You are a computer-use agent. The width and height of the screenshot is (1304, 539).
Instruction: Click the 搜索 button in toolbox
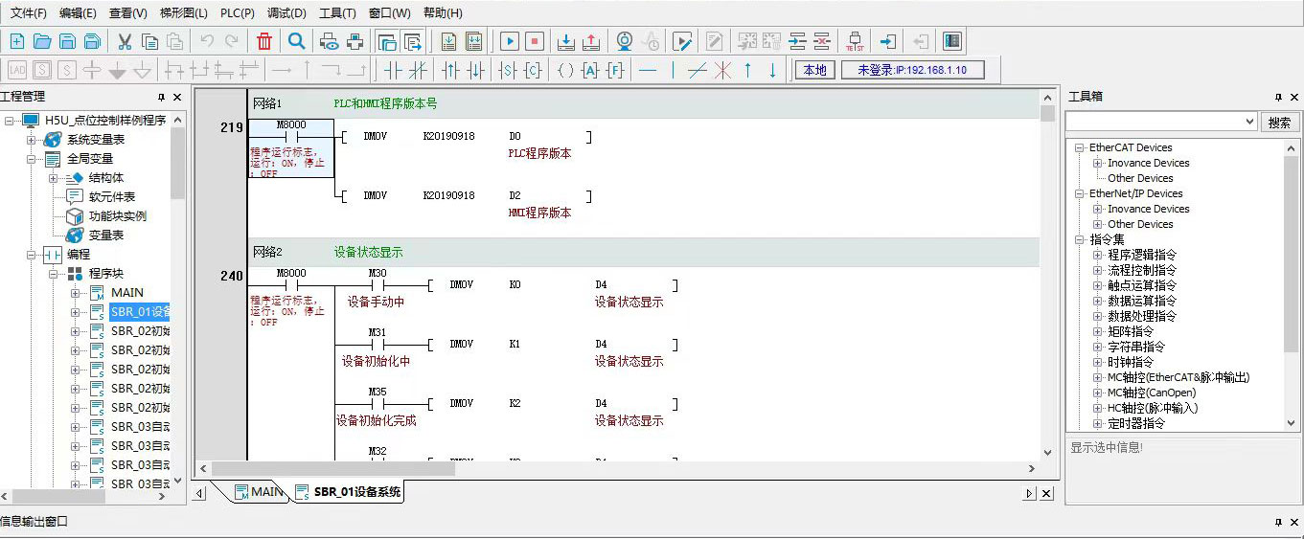click(x=1279, y=123)
